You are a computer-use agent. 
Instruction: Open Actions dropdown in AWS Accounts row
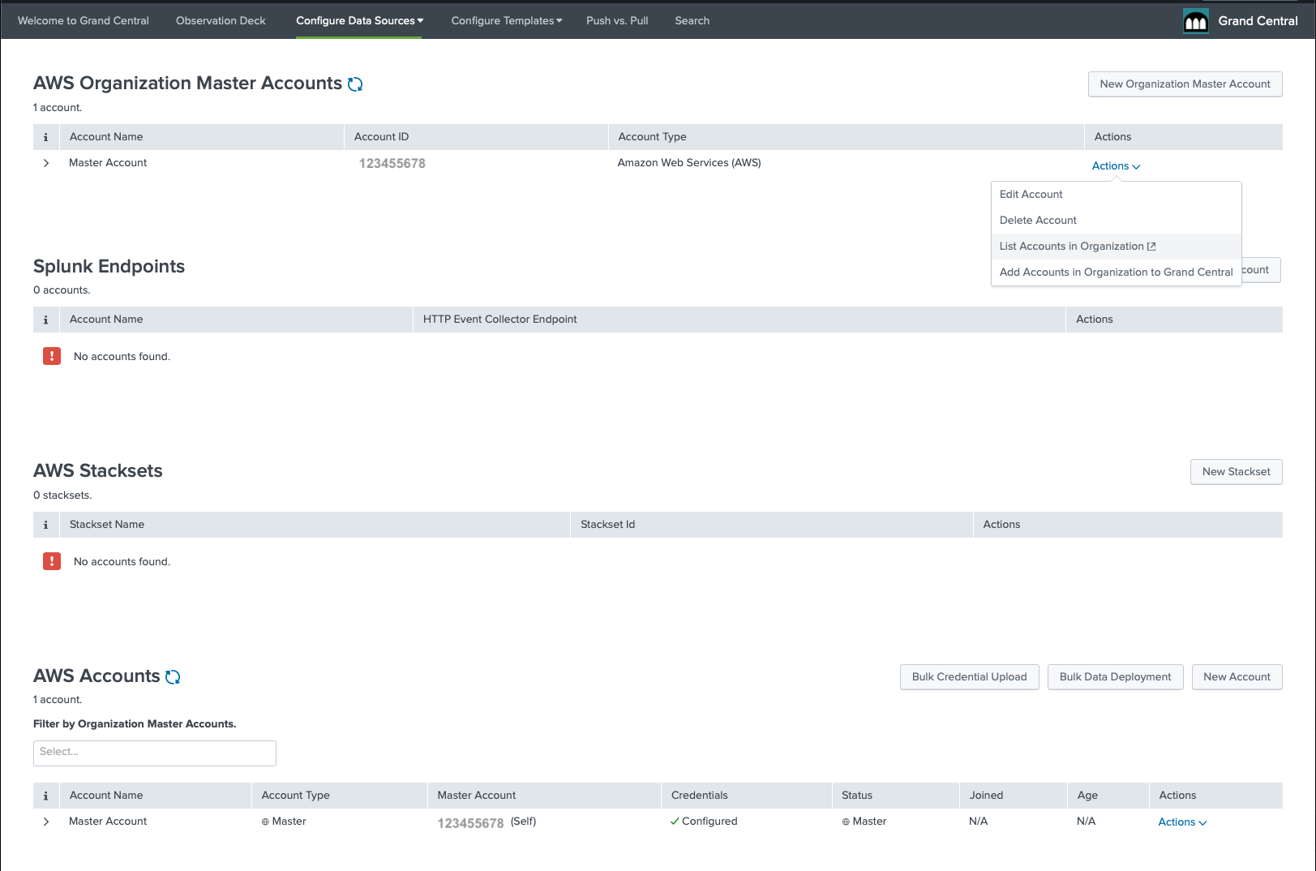click(x=1182, y=822)
